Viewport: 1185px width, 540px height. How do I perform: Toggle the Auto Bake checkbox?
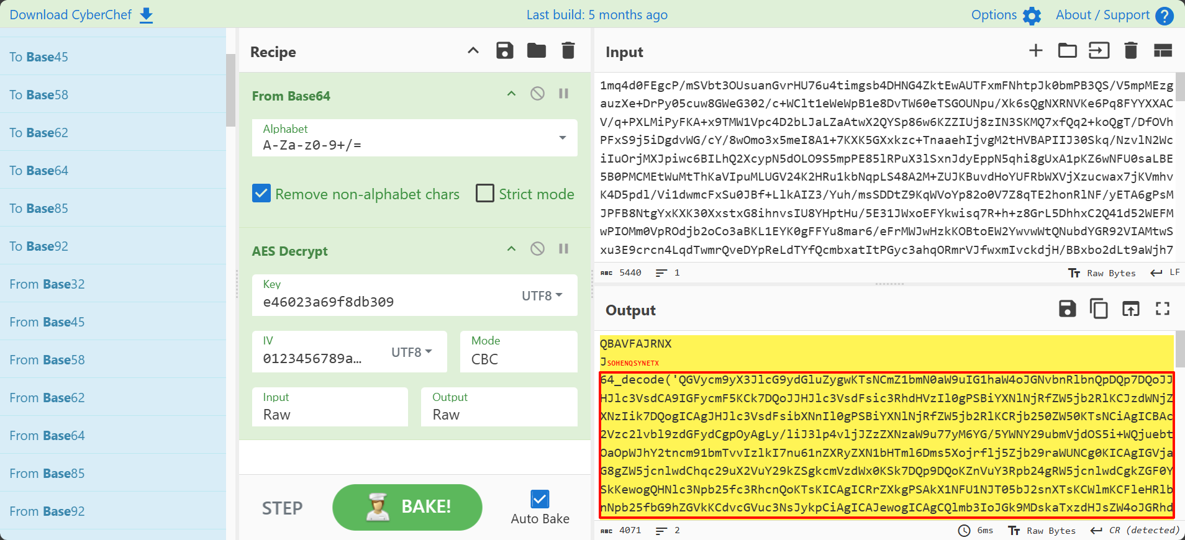point(540,499)
